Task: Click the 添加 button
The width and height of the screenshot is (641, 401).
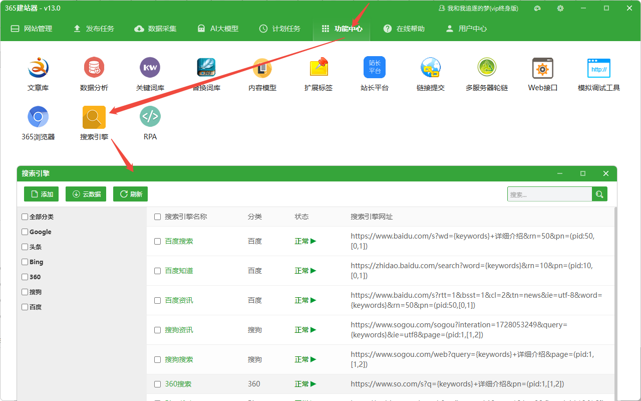Action: click(42, 194)
